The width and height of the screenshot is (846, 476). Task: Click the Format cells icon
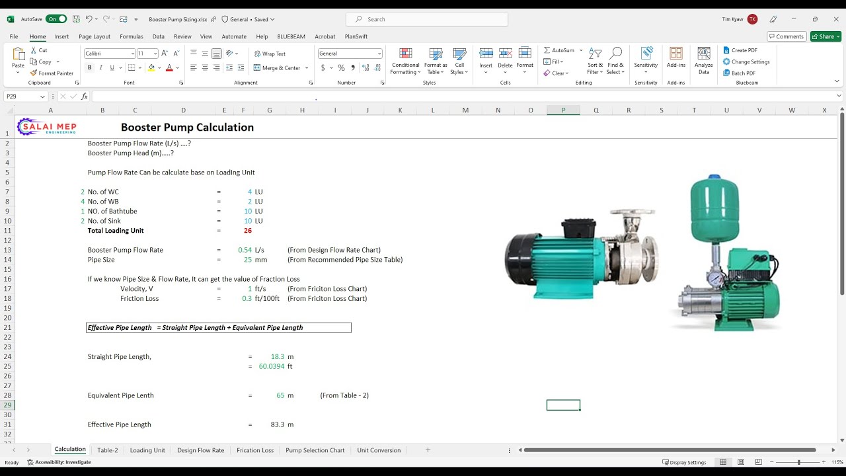coord(525,54)
